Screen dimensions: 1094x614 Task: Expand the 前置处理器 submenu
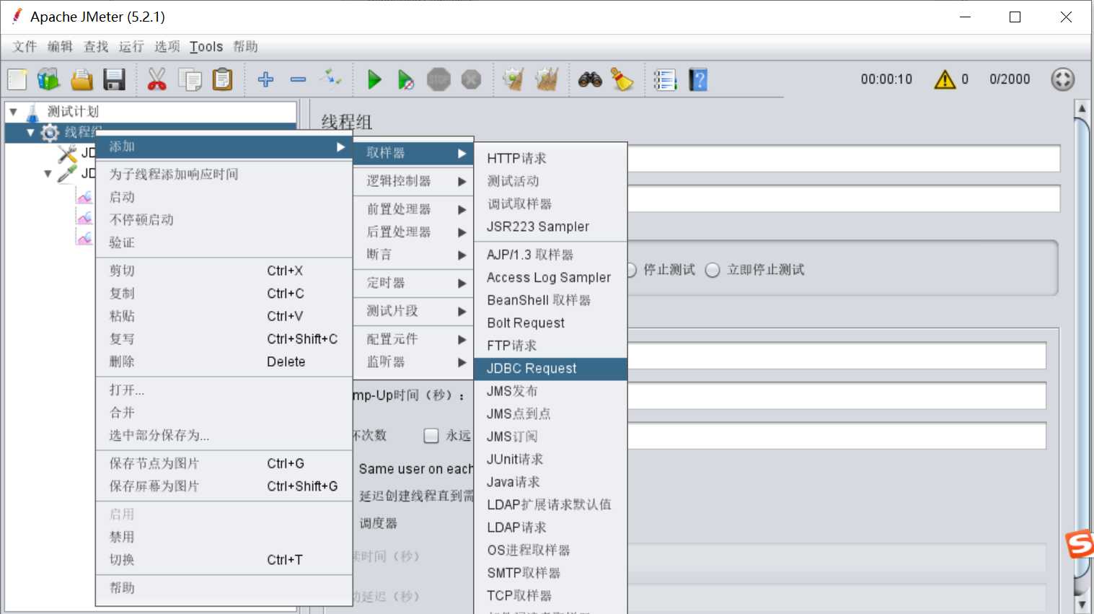(413, 209)
